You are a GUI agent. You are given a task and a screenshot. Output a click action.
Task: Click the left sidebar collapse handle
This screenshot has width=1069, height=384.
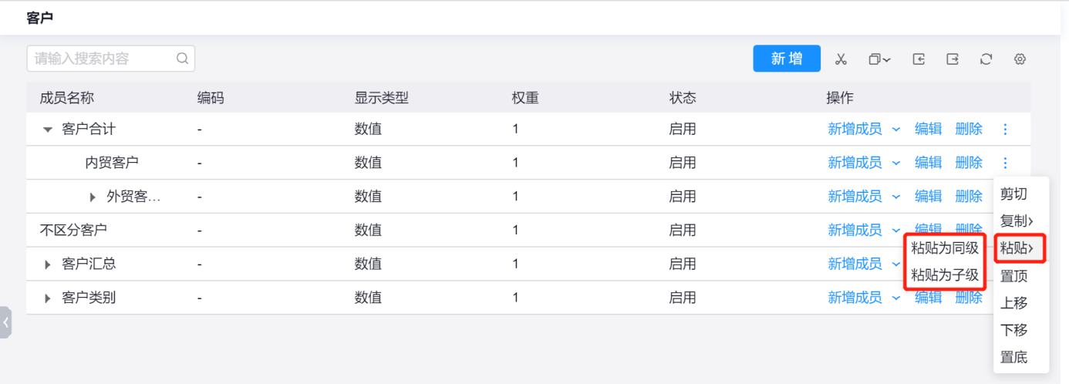click(6, 322)
